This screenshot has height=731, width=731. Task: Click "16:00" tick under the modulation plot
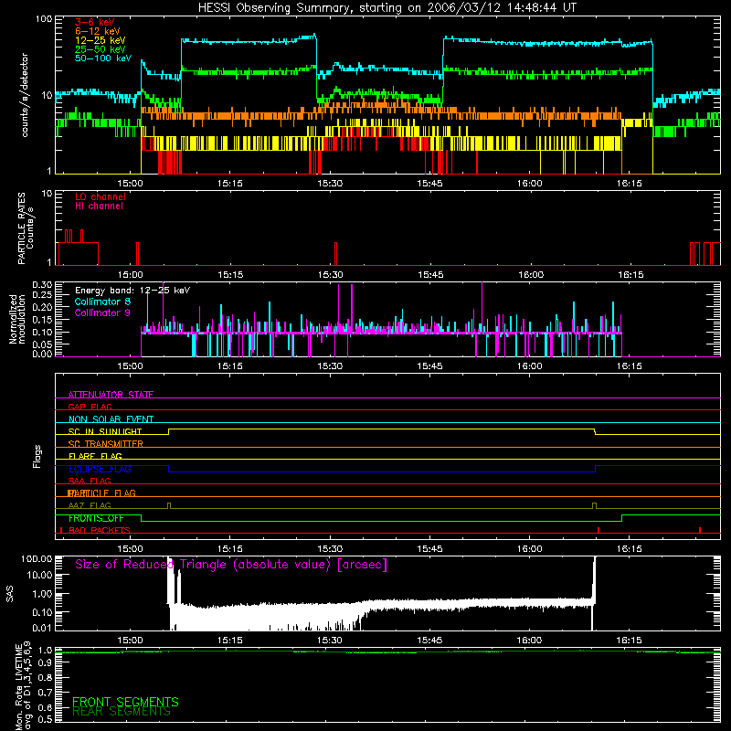click(x=530, y=366)
